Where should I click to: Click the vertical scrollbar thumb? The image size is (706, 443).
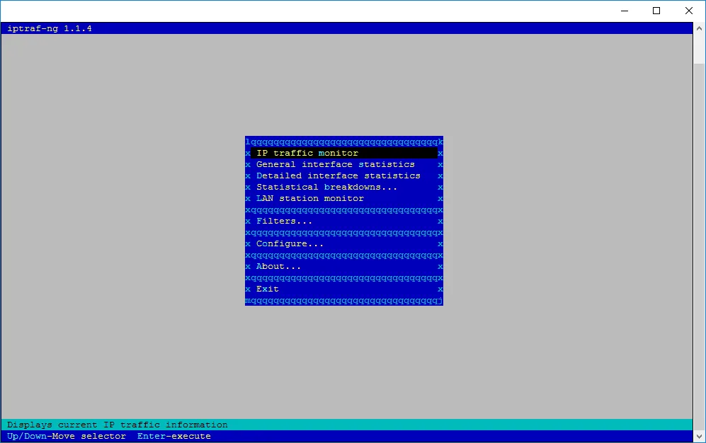(699, 246)
